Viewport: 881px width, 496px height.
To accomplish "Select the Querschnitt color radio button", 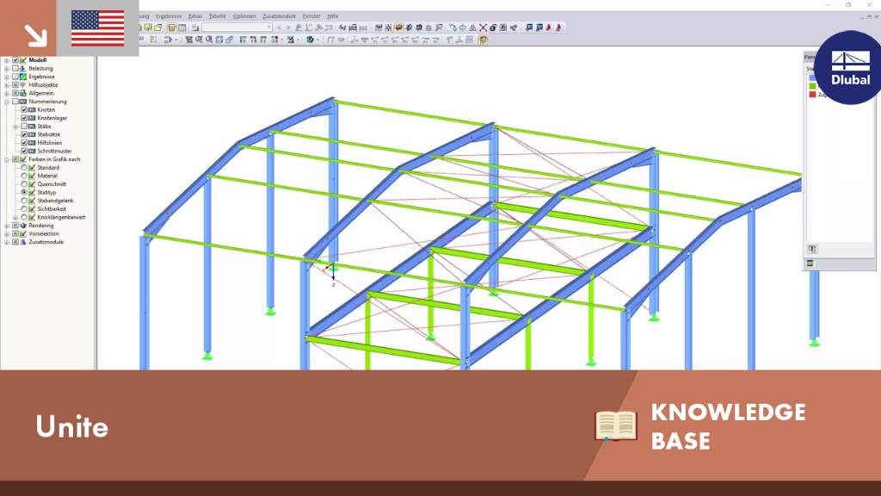I will 24,184.
